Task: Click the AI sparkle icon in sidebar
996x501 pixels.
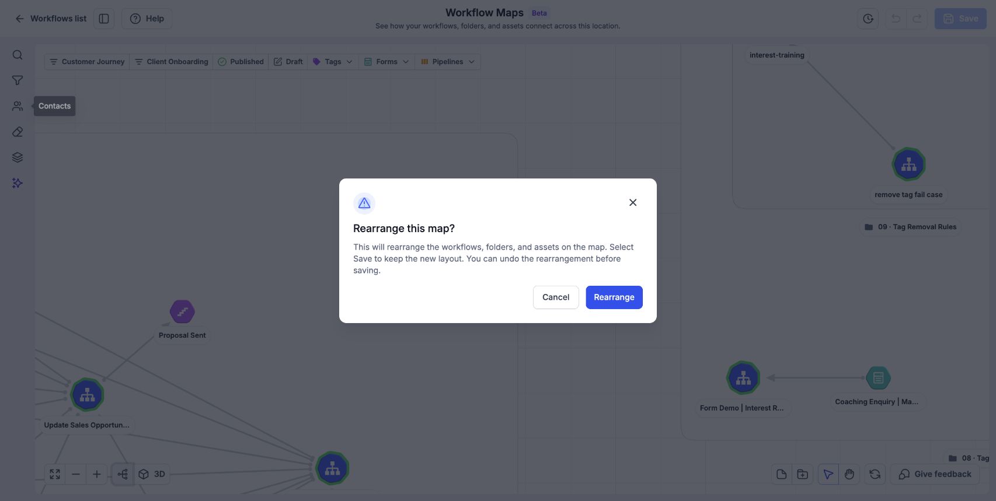Action: tap(18, 183)
